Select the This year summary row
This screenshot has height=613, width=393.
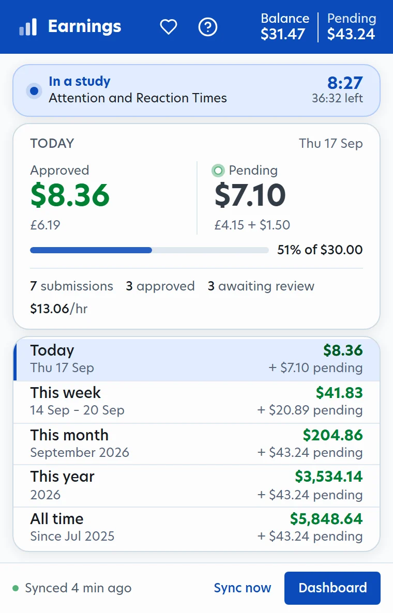[196, 486]
